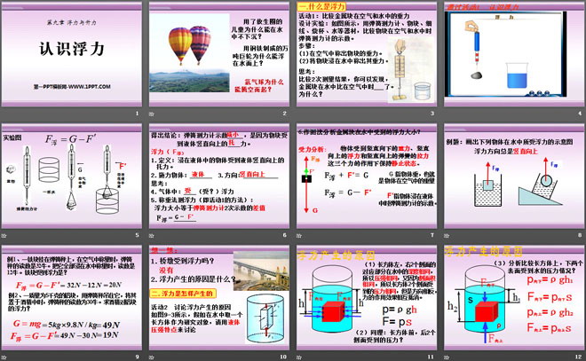Click slide number 10 label
Viewport: 586px width, 361px height.
(x=283, y=357)
